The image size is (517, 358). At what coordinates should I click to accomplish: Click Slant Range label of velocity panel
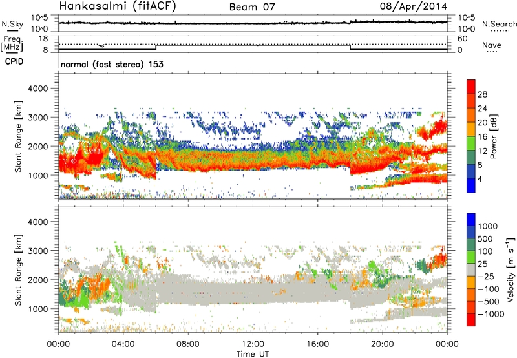pos(18,270)
